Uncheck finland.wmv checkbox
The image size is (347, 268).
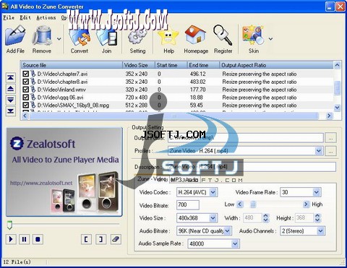[x=25, y=90]
